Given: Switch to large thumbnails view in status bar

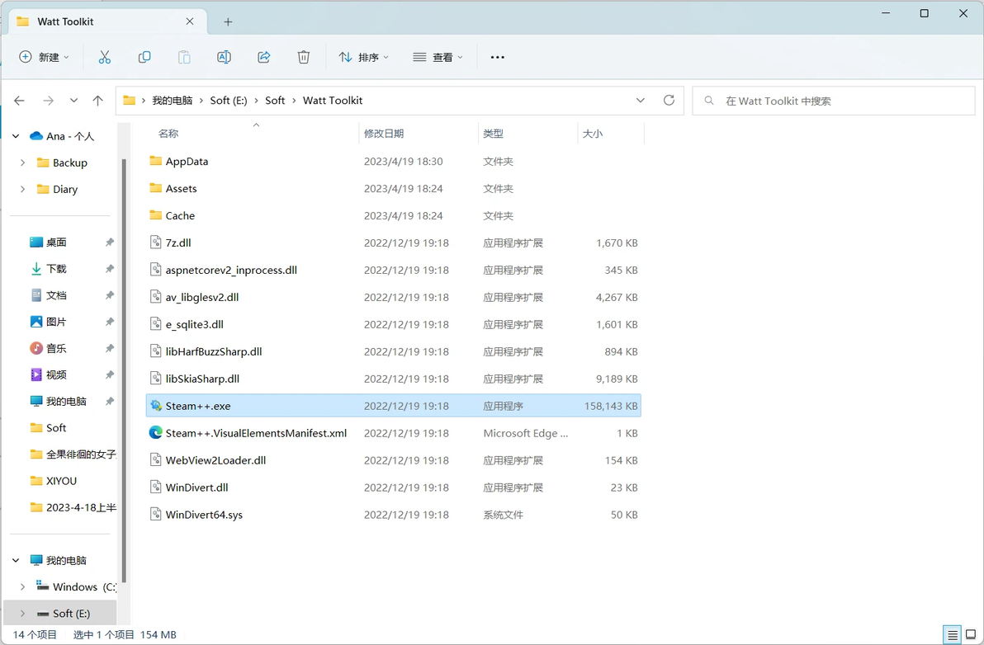Looking at the screenshot, I should point(971,635).
